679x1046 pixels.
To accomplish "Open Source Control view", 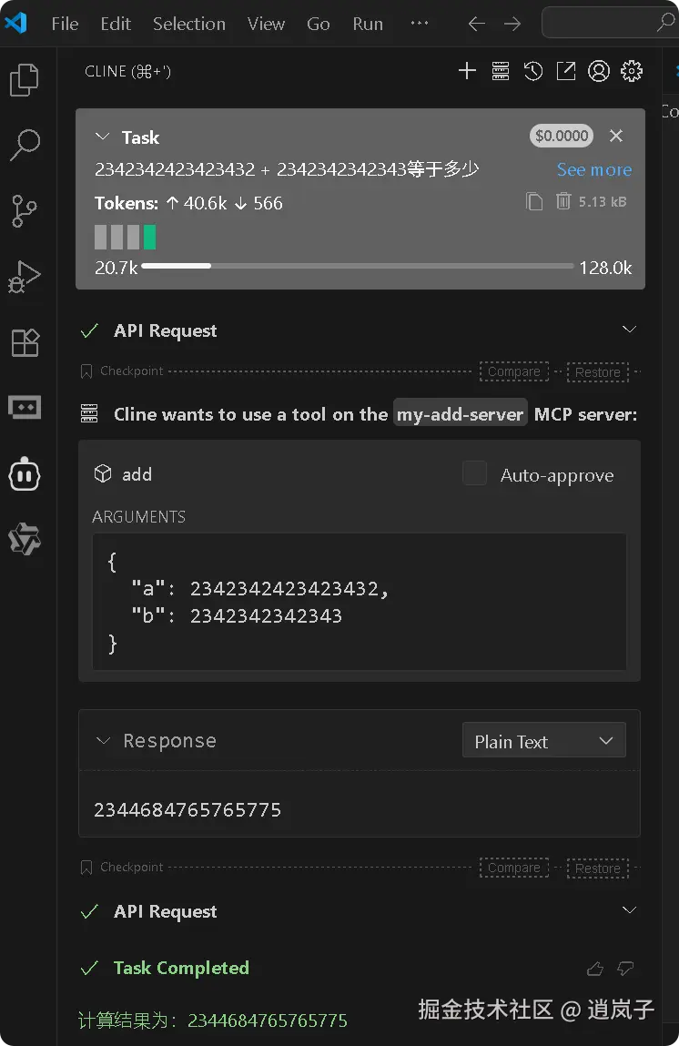I will click(25, 210).
